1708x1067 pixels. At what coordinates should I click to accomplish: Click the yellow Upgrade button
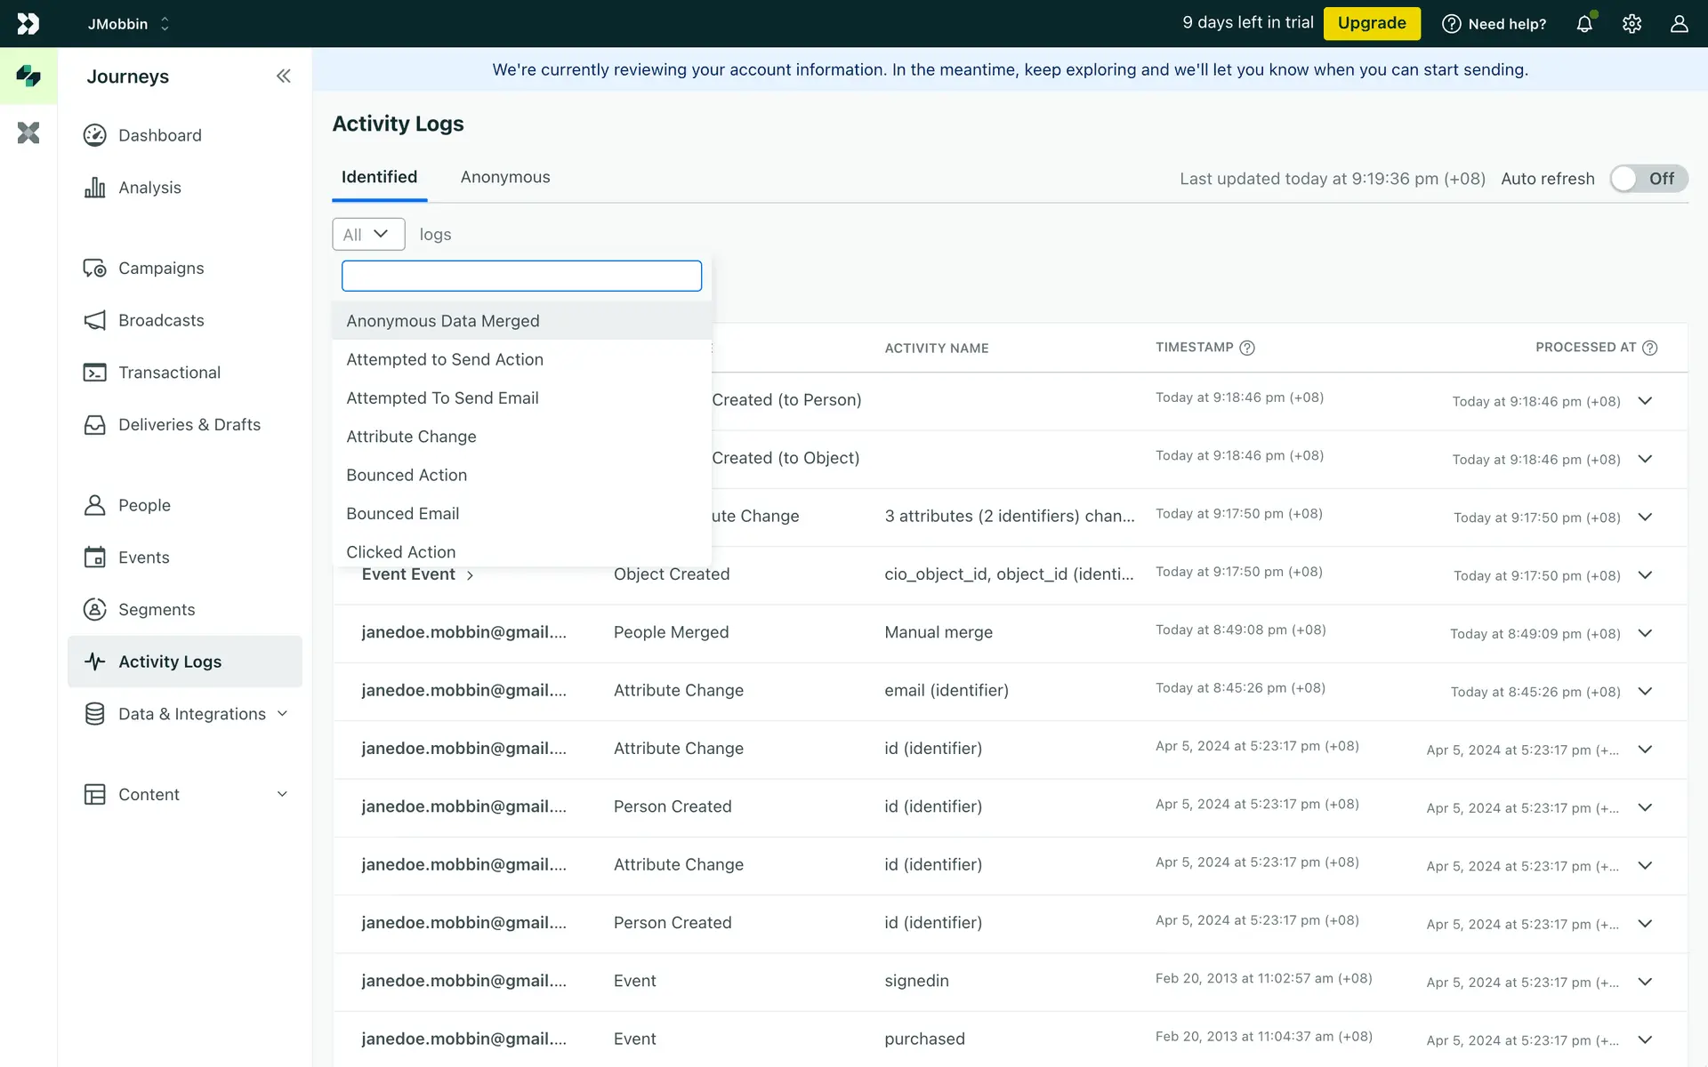1371,23
